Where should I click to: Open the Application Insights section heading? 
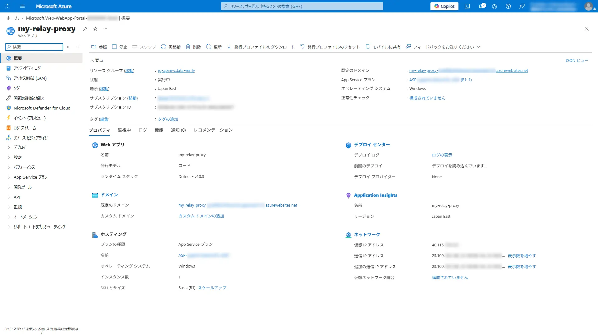pos(376,195)
